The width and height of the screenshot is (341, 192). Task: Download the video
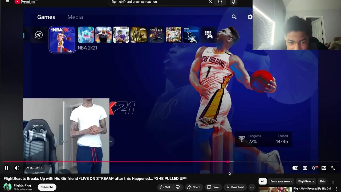coord(235,187)
